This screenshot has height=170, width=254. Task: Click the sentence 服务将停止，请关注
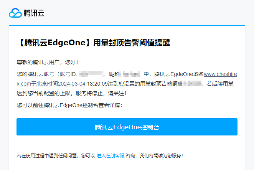101,93
